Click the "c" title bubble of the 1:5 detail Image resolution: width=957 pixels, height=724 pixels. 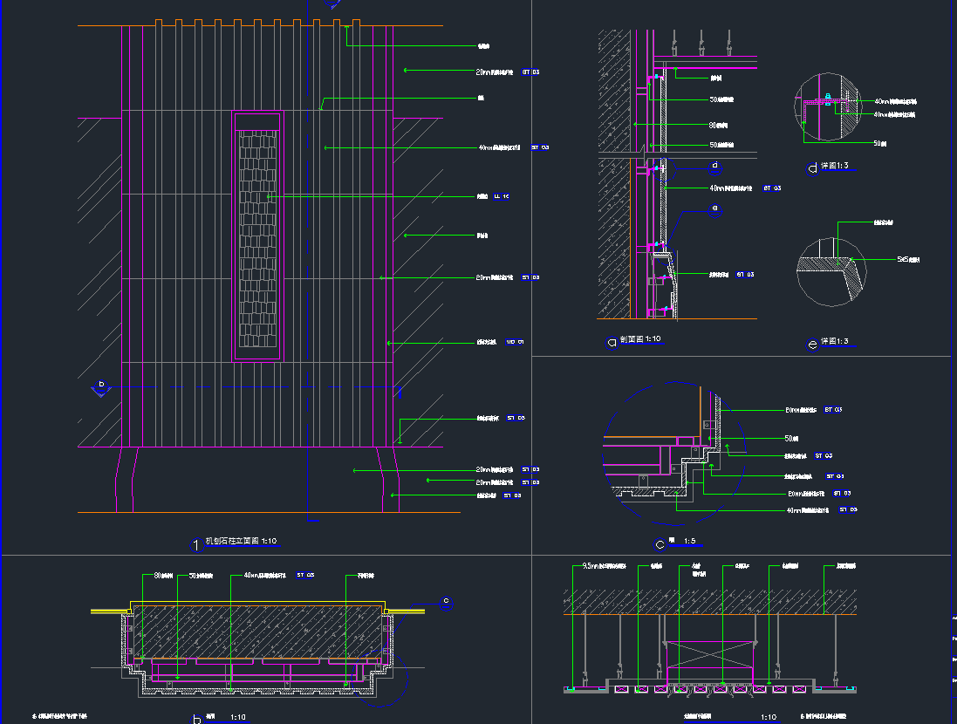(660, 544)
